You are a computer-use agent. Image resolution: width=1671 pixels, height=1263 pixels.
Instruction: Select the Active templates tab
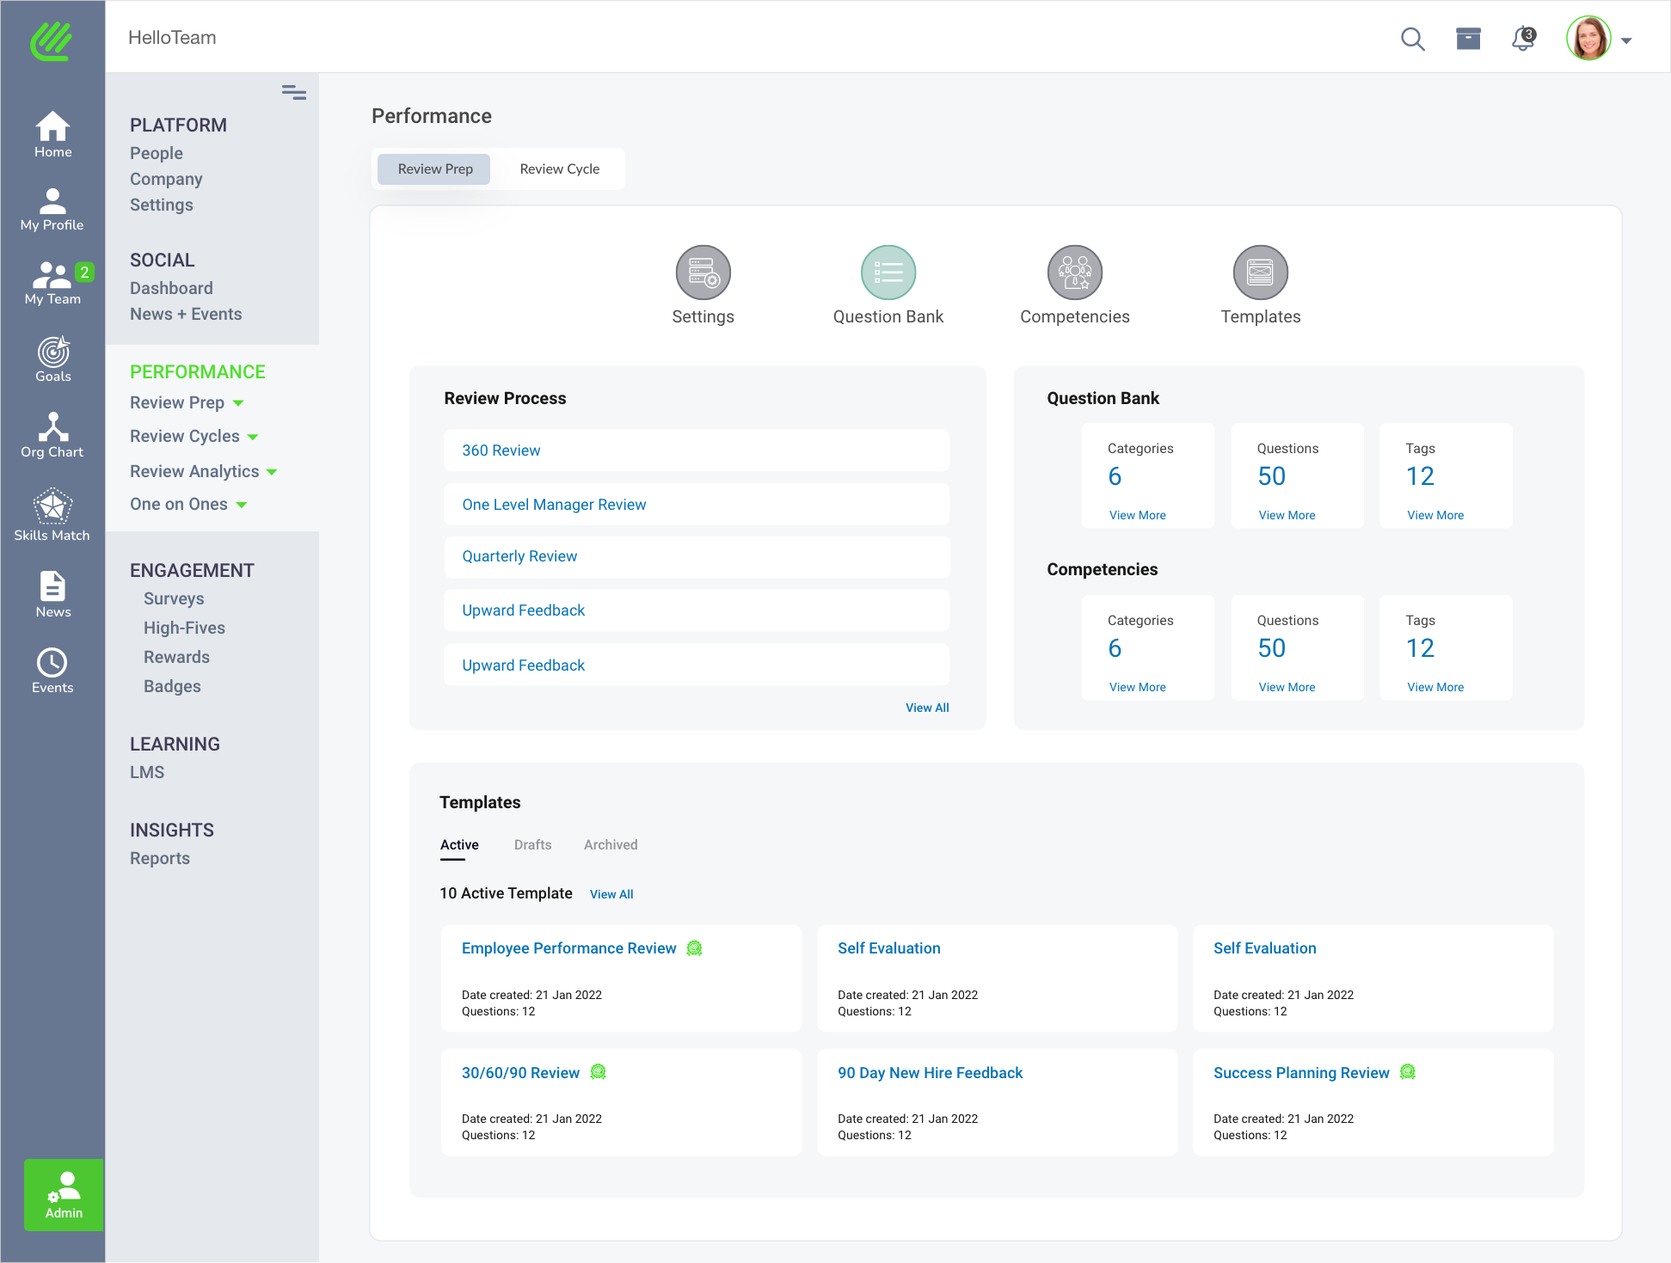(459, 845)
